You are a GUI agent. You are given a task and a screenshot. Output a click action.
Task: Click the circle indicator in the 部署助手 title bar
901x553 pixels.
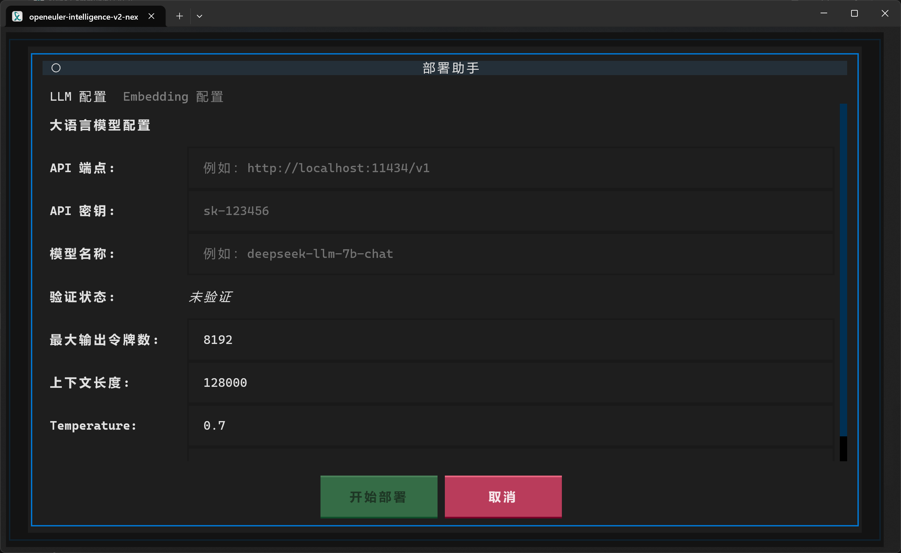[56, 68]
